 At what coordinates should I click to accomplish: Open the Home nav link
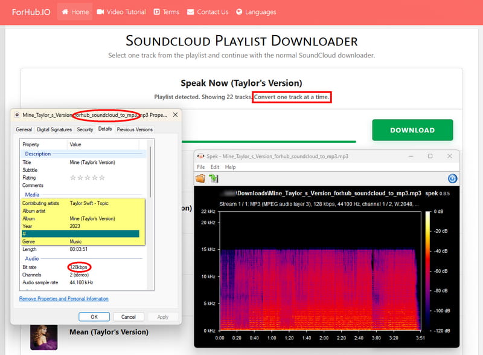point(75,12)
